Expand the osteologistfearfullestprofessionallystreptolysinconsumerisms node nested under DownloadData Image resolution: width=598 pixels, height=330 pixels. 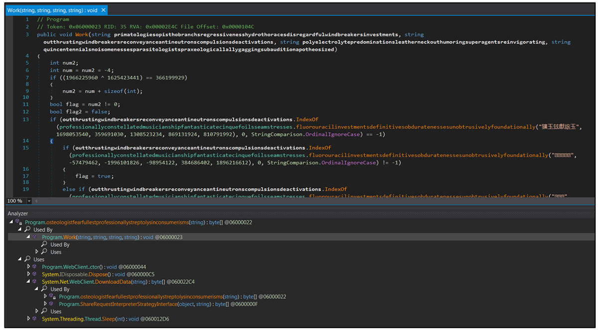click(x=45, y=297)
